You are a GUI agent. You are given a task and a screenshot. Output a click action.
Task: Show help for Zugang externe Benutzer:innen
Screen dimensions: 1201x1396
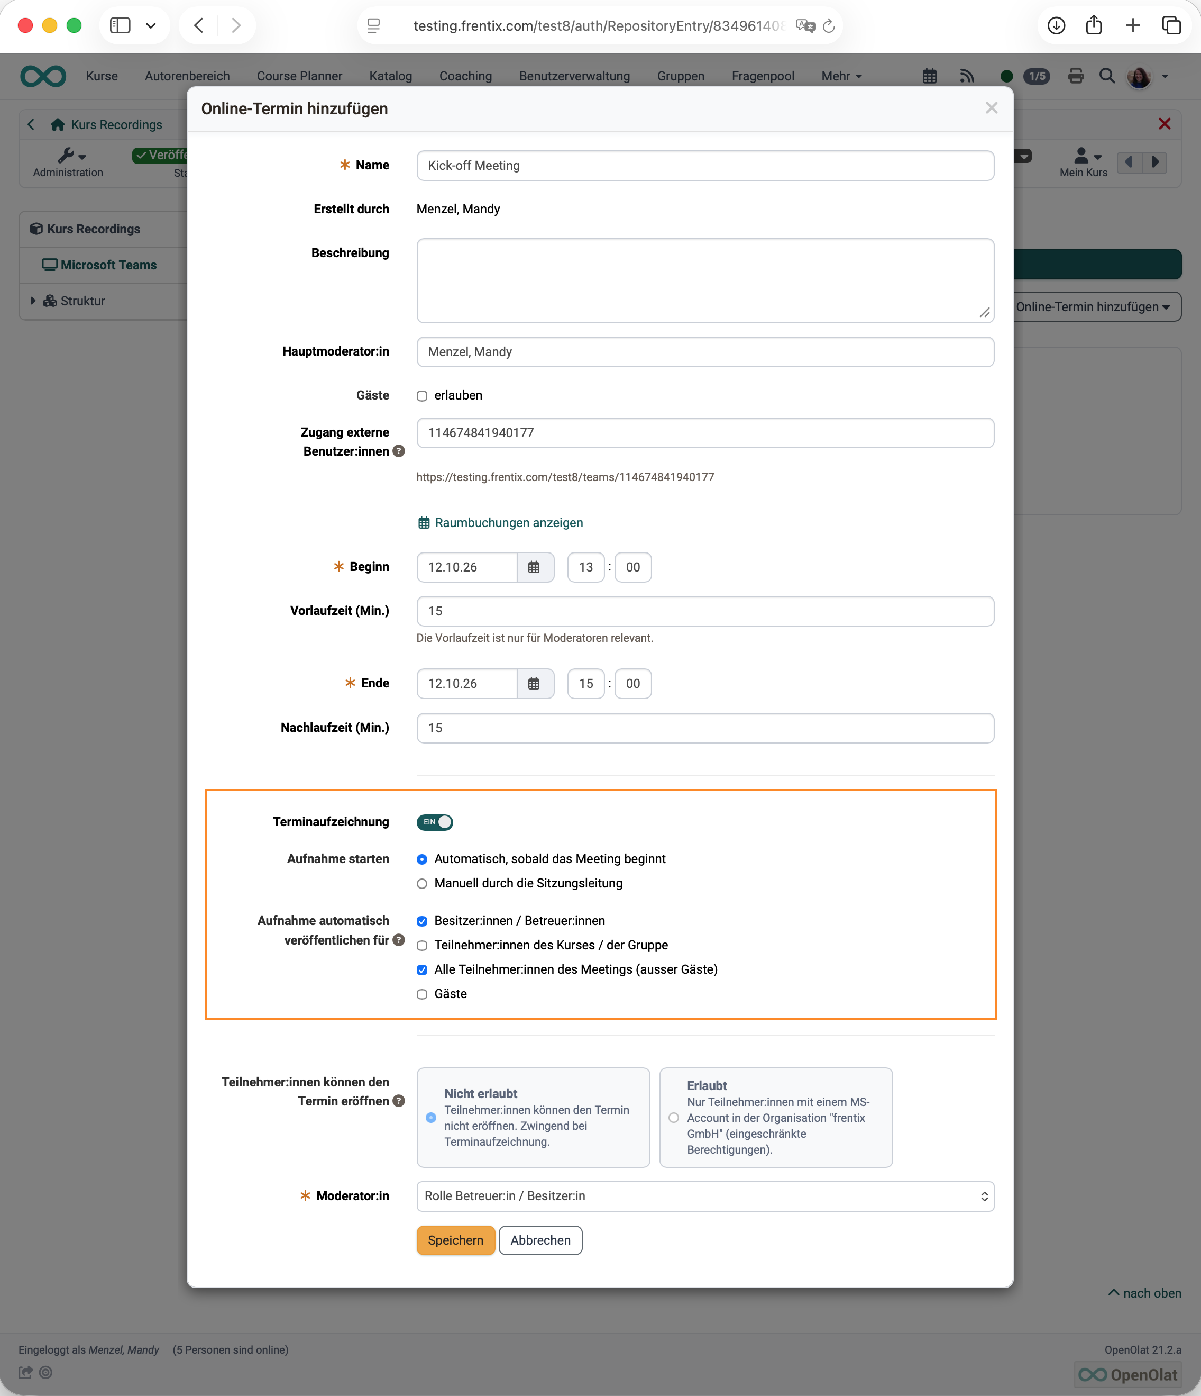tap(399, 451)
